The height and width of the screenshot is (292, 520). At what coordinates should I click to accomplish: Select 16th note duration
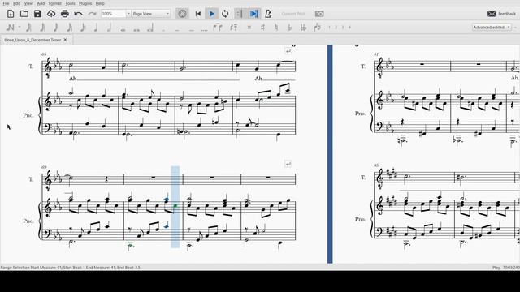point(70,28)
